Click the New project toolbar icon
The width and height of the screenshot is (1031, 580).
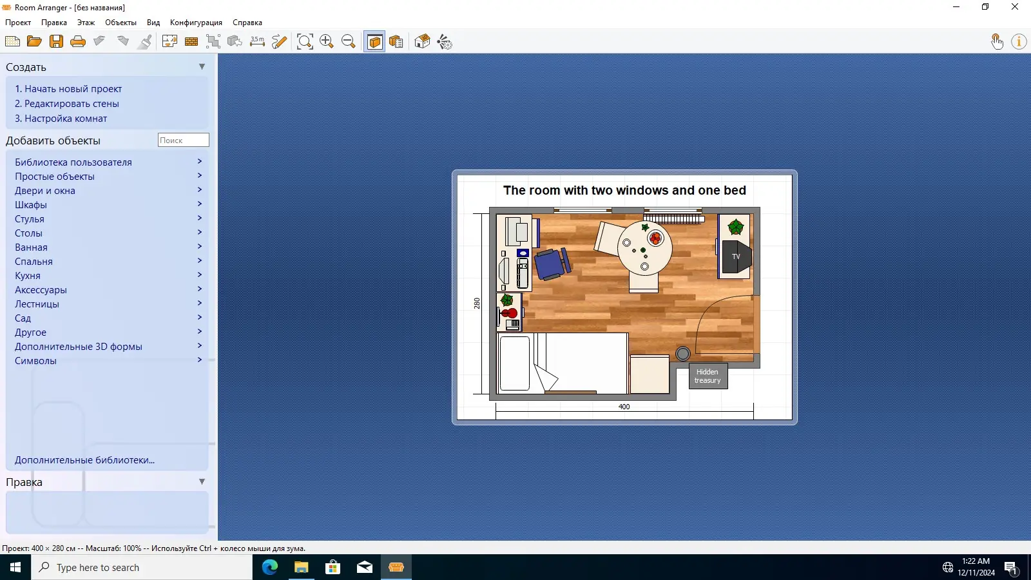coord(12,42)
